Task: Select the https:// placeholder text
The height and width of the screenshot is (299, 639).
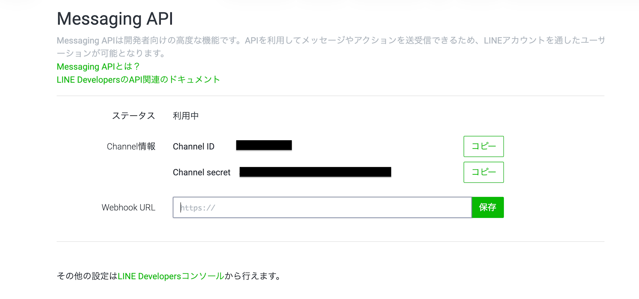Action: [198, 207]
